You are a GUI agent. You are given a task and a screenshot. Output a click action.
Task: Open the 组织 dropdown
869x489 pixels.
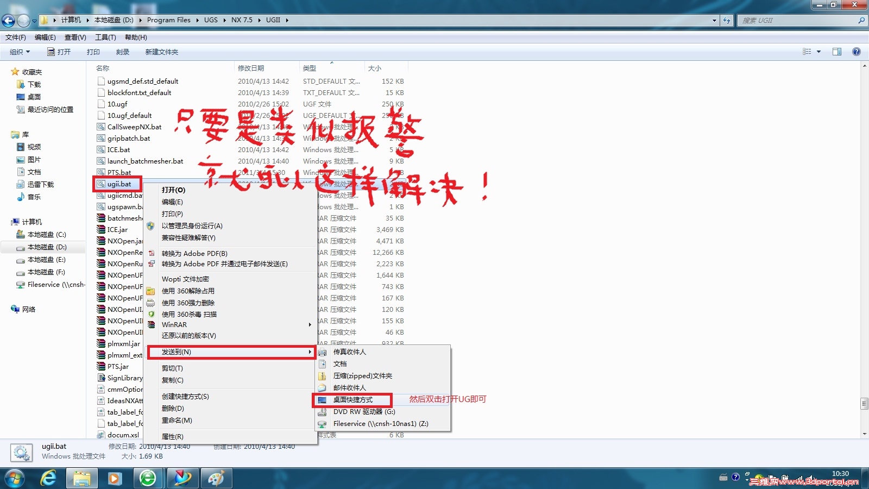click(x=20, y=52)
